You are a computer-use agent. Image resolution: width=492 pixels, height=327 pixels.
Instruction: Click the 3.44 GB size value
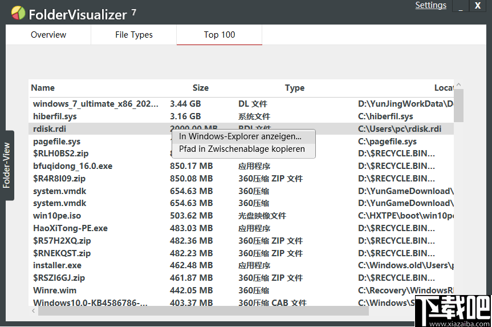pos(185,104)
